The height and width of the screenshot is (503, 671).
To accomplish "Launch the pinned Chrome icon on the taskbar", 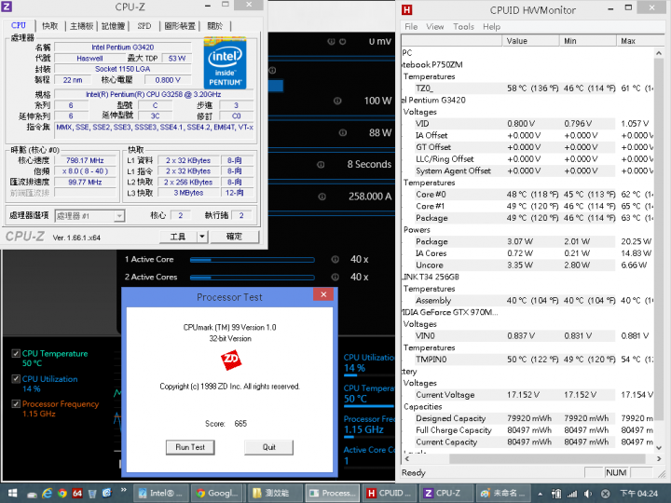I will (x=62, y=493).
